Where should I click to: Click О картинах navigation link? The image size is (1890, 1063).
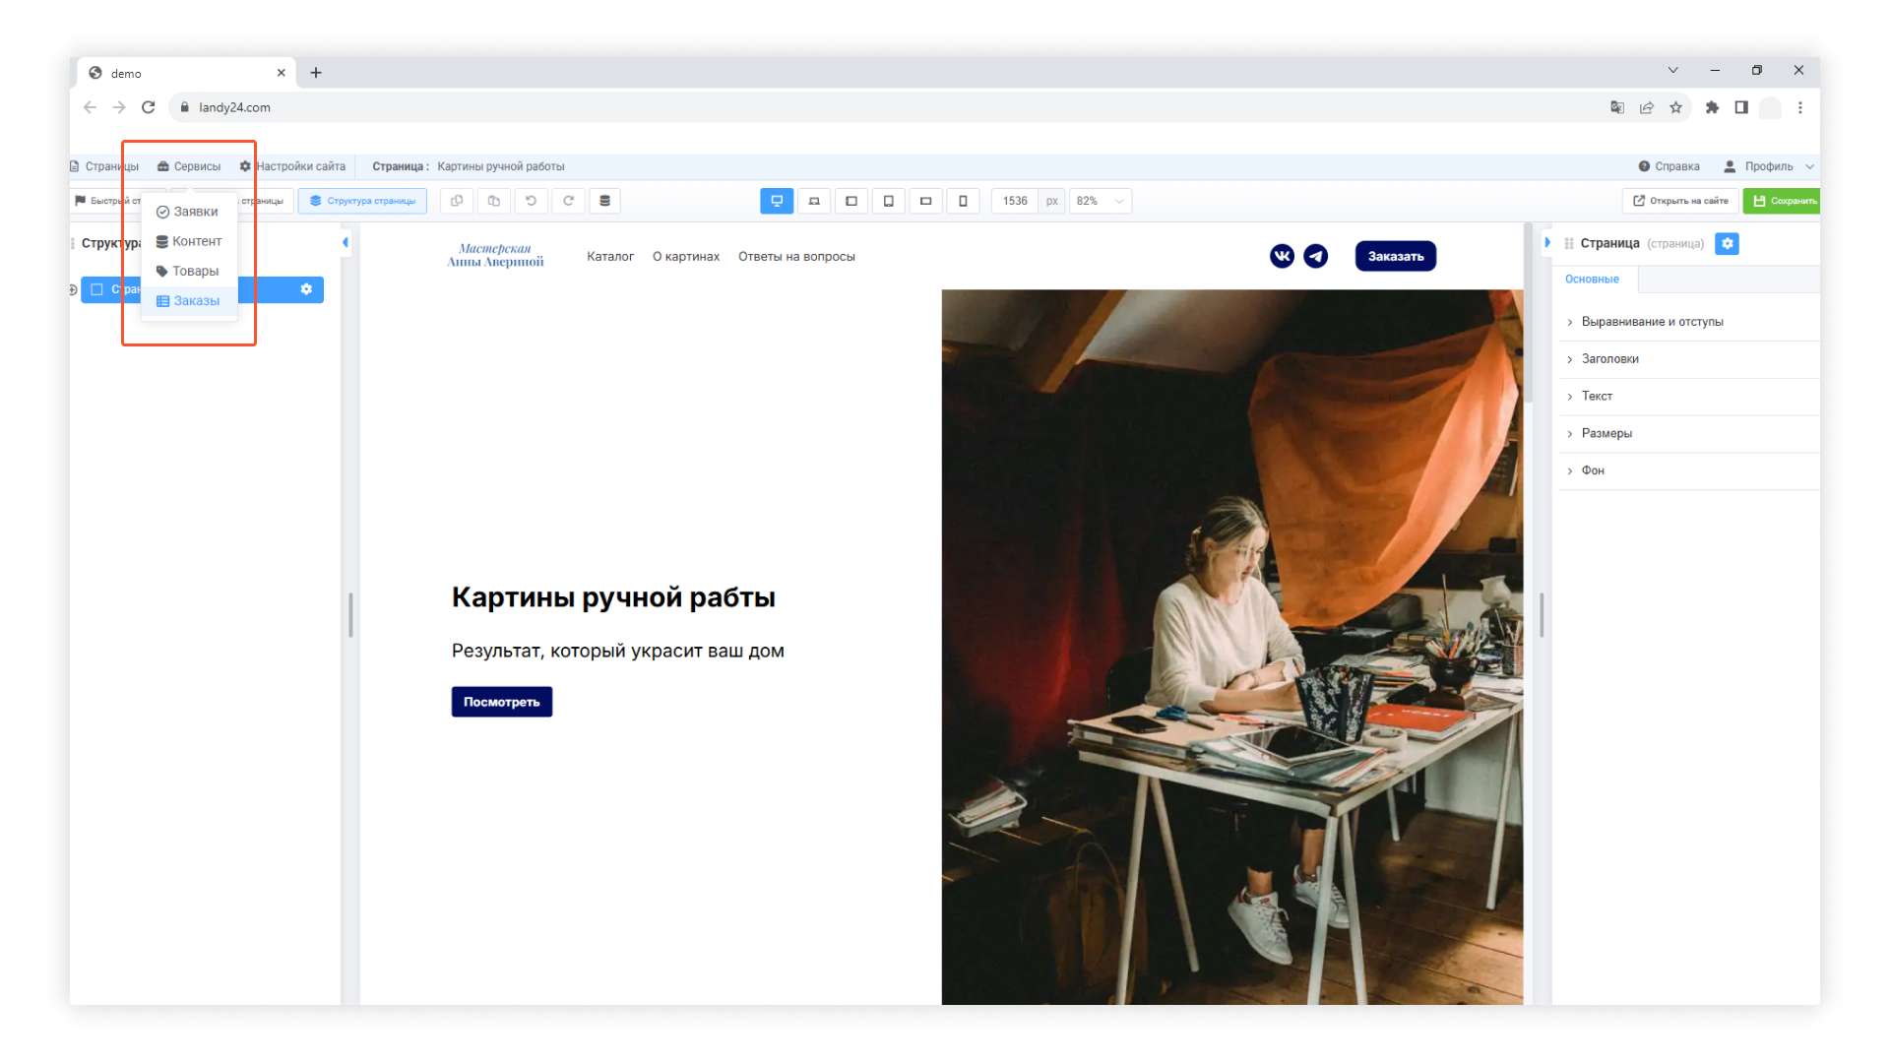(686, 257)
